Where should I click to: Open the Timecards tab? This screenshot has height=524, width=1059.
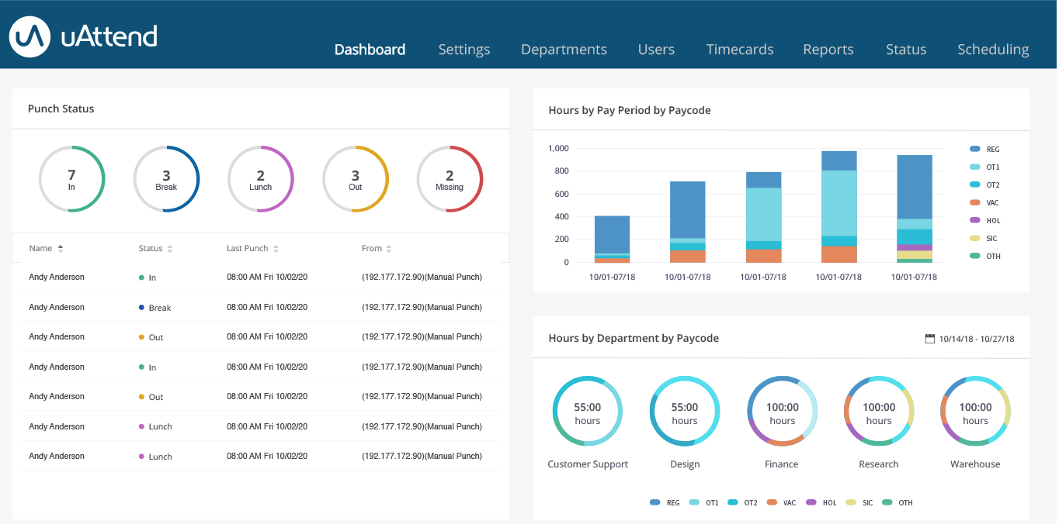point(739,50)
